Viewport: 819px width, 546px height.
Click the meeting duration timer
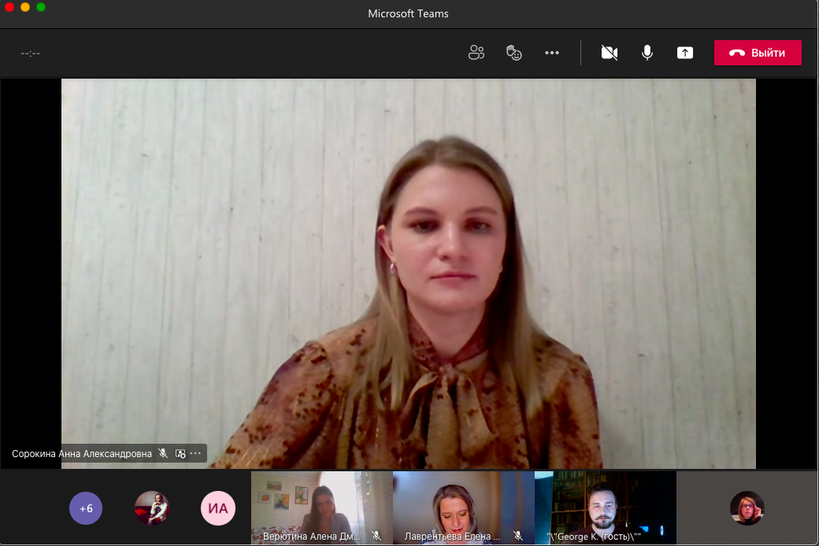pyautogui.click(x=31, y=53)
